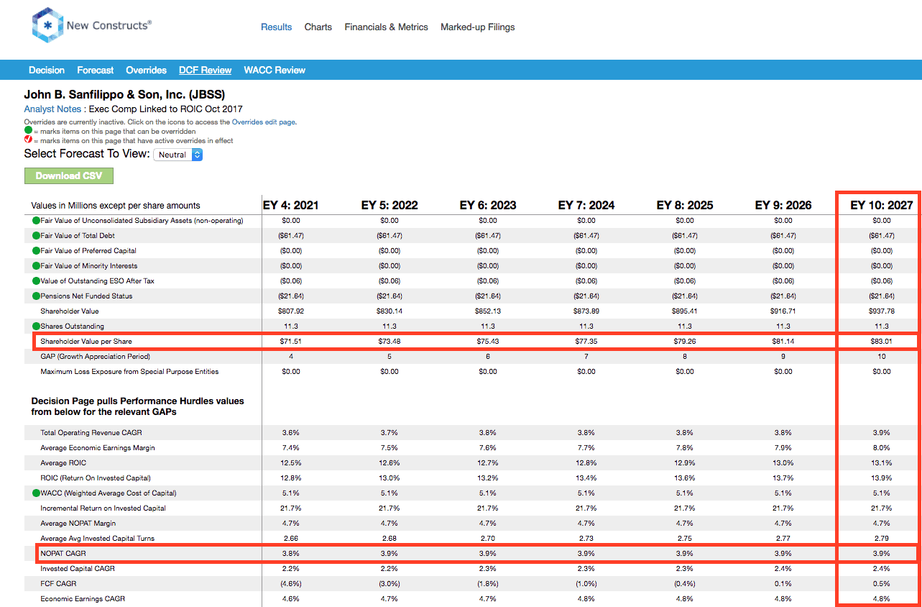Open Financials & Metrics tab
This screenshot has height=607, width=922.
[387, 27]
